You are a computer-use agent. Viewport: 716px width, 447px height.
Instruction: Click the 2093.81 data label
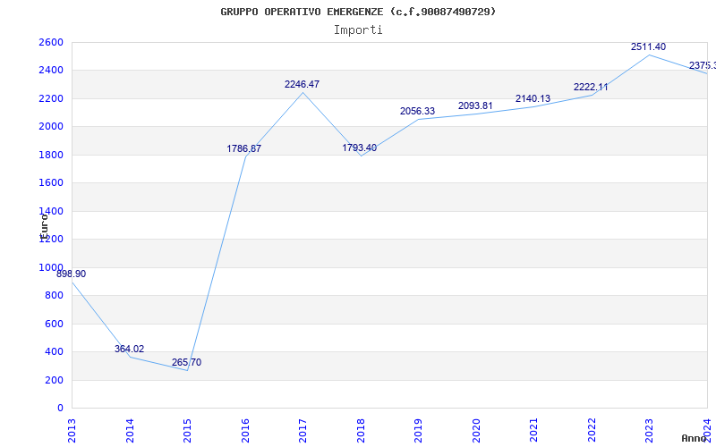[475, 105]
